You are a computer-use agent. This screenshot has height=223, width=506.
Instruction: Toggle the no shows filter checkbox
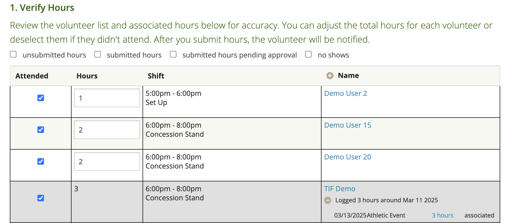click(x=308, y=54)
